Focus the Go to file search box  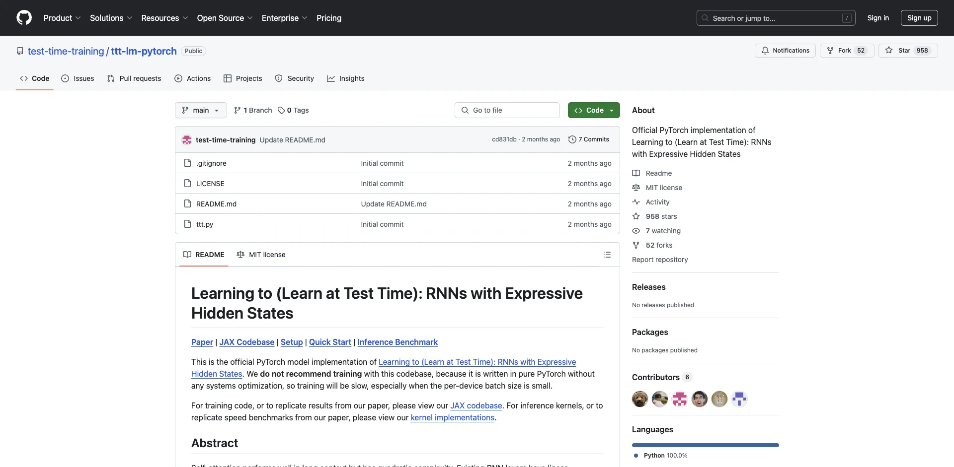(507, 110)
